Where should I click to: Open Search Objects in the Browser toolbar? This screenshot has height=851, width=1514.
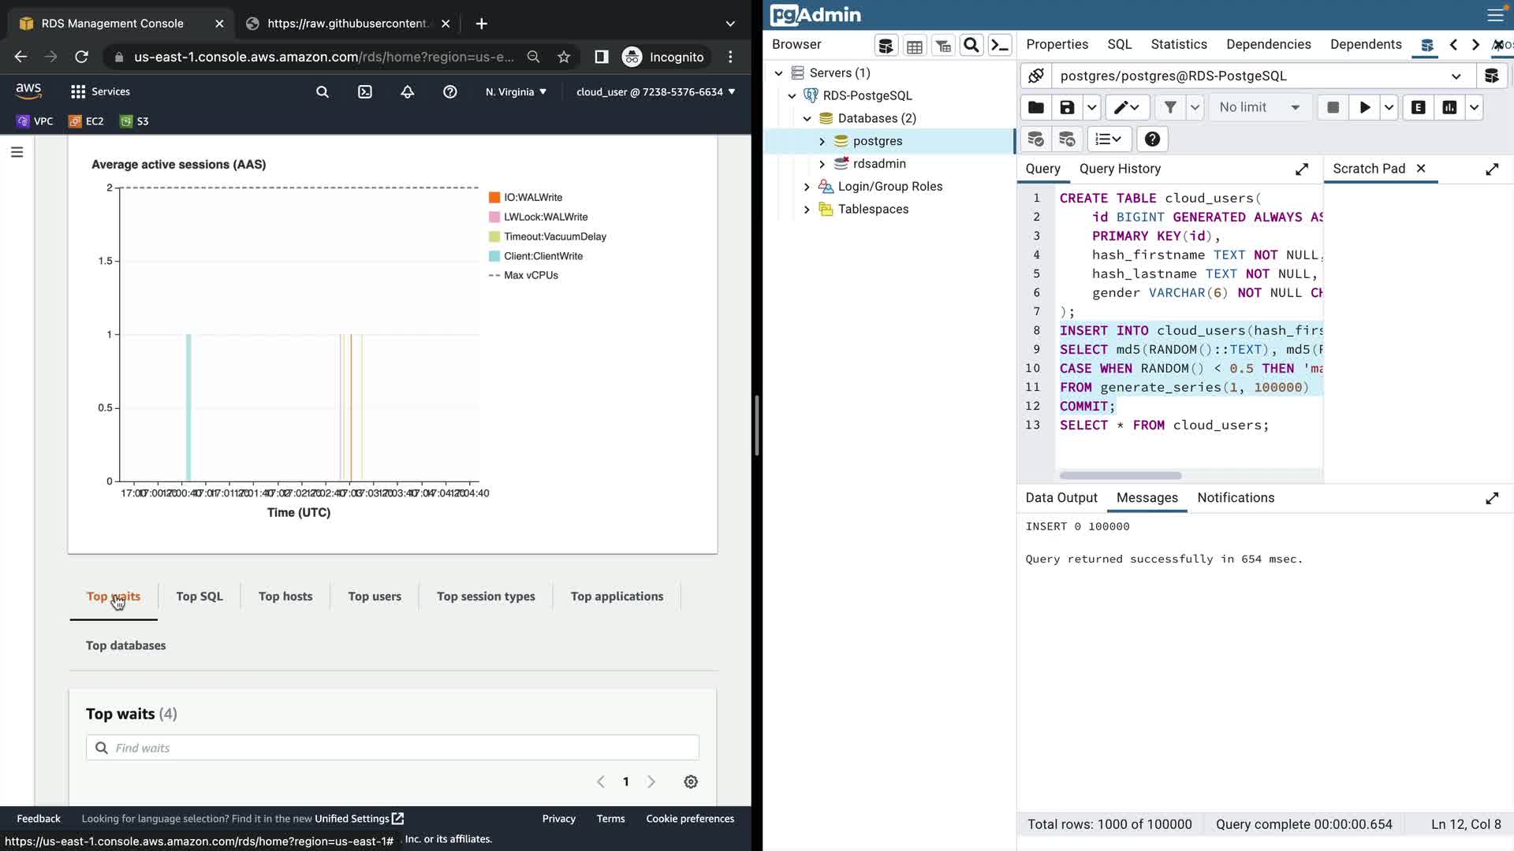point(971,46)
